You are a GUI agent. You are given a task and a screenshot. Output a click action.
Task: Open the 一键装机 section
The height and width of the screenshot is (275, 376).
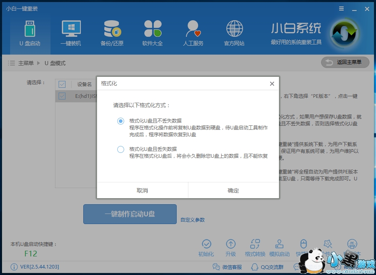71,34
